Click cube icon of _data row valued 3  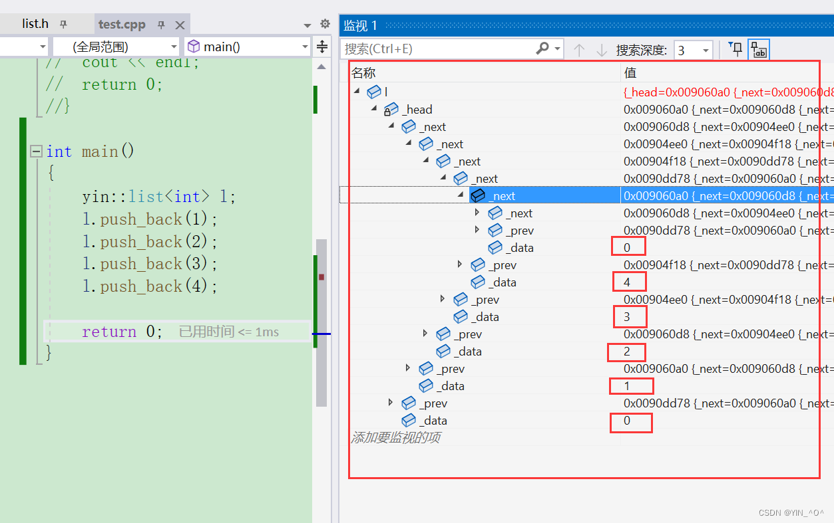tap(461, 316)
